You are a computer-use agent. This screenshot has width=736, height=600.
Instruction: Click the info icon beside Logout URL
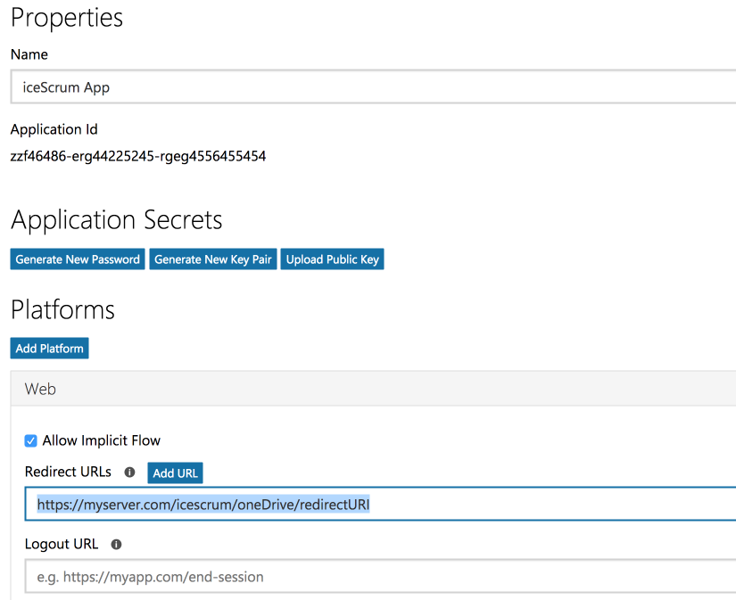(x=116, y=544)
